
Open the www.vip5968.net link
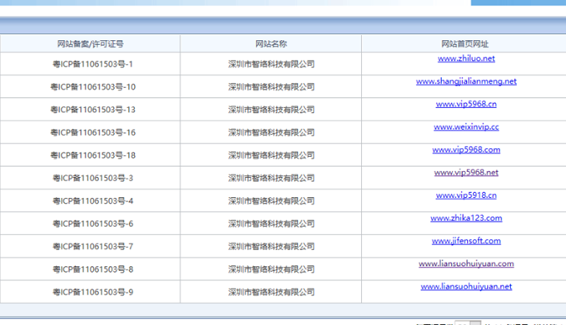(x=466, y=173)
